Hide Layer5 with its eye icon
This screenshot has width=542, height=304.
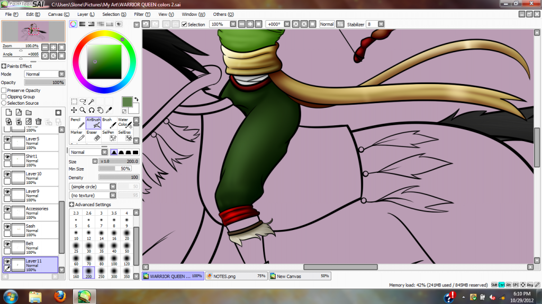pos(7,139)
